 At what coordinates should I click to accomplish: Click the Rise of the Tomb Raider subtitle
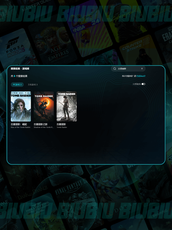click(21, 127)
